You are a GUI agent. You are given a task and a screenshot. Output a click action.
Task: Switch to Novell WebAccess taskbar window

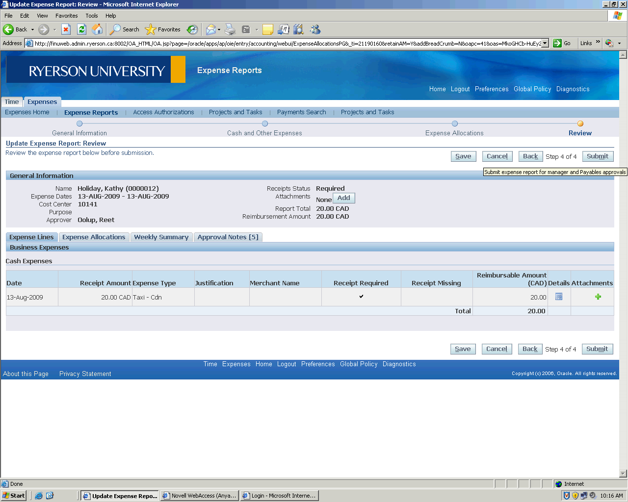pyautogui.click(x=199, y=496)
